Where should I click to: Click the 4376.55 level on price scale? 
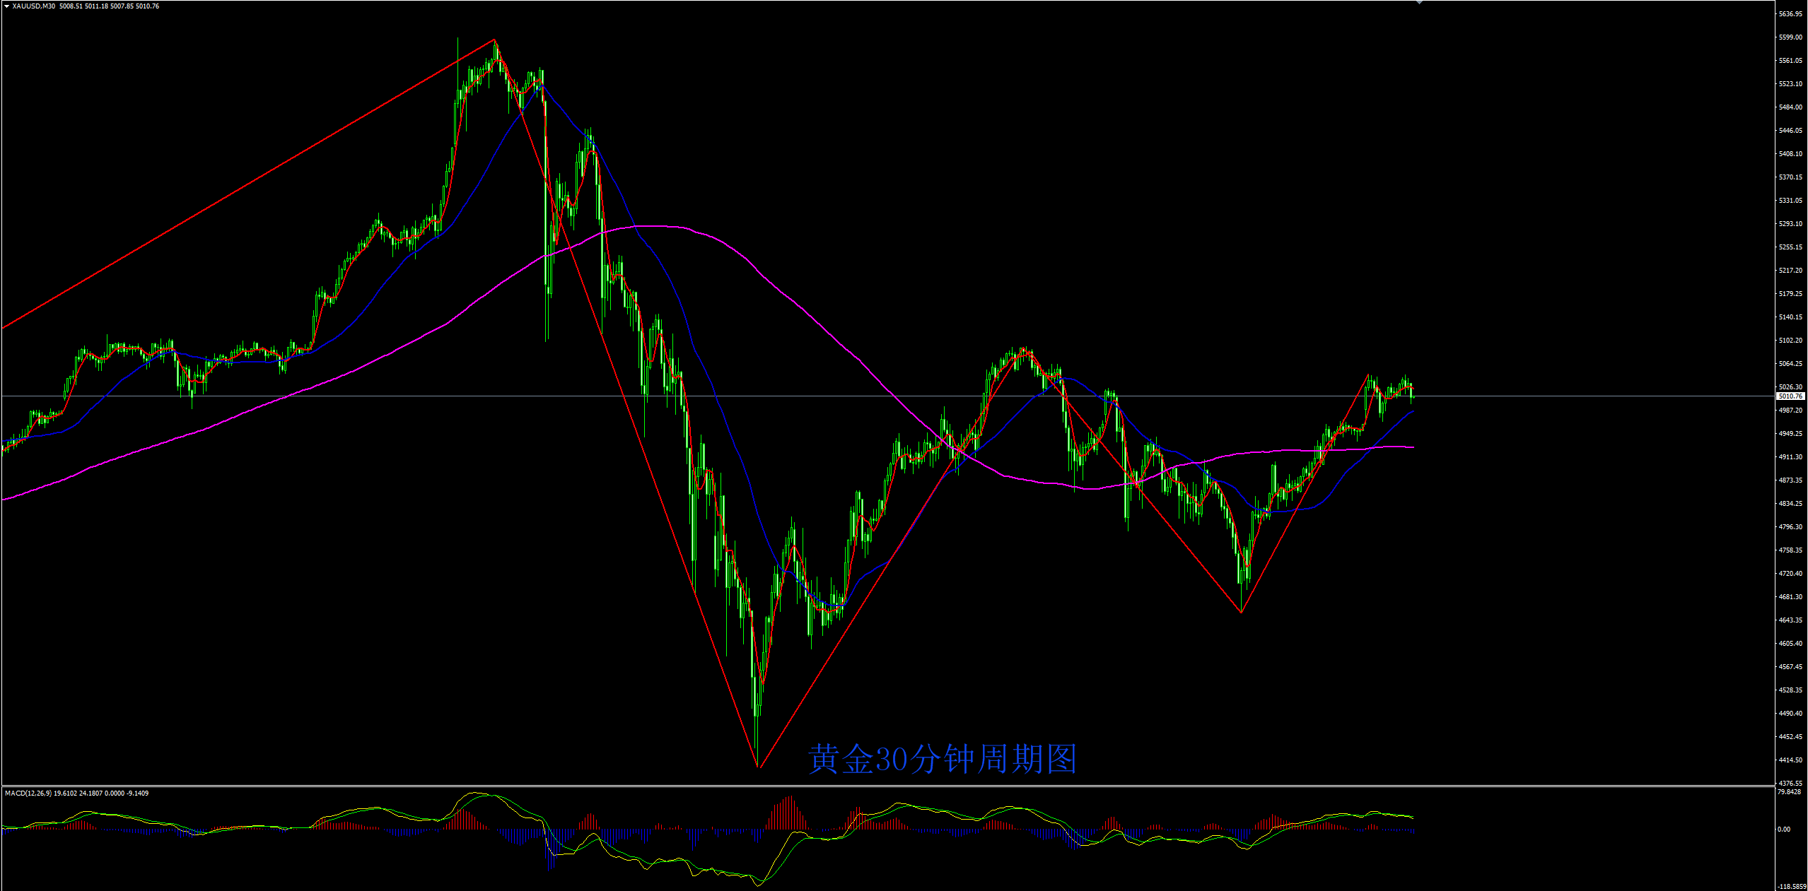[x=1790, y=783]
